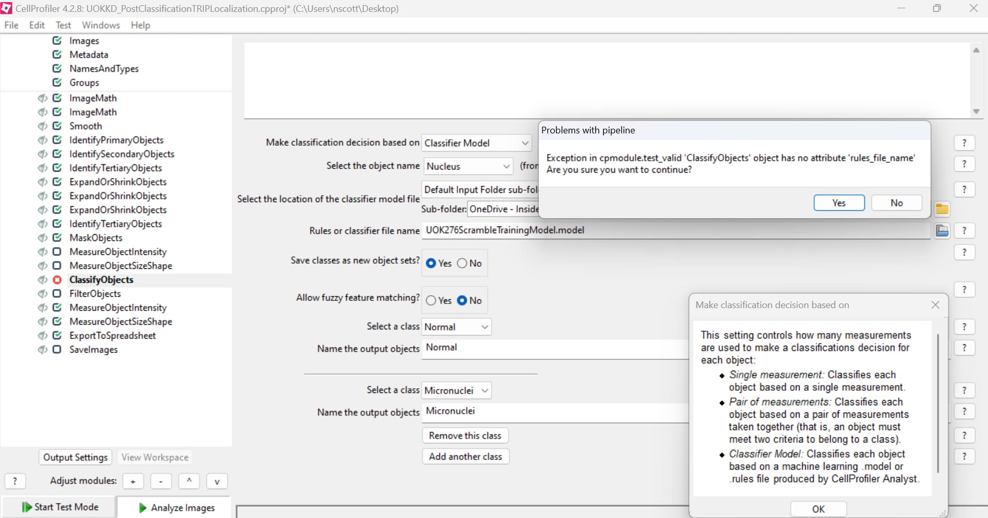Hide the Smooth module using its eye icon
The width and height of the screenshot is (988, 518).
(x=41, y=126)
